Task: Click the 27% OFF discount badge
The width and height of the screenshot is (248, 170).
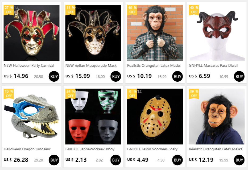Action: tap(9, 10)
